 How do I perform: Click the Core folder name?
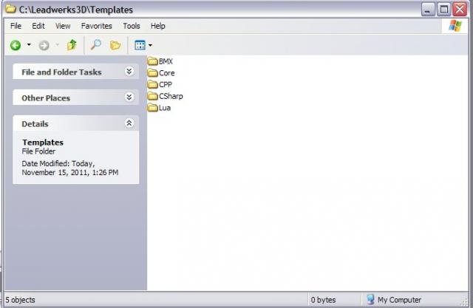[x=167, y=73]
